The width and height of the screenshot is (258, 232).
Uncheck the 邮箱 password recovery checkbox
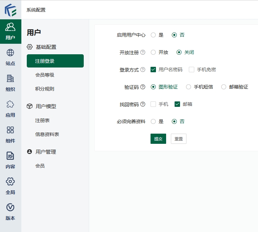click(177, 104)
